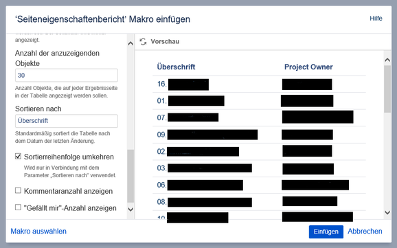Enable "Gefällt mir"-Anzahl anzeigen checkbox
This screenshot has height=248, width=397.
[x=18, y=207]
